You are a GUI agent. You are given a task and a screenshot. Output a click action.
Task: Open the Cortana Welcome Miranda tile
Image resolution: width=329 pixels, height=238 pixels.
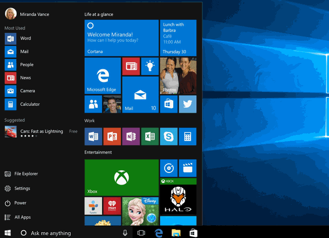click(x=121, y=38)
